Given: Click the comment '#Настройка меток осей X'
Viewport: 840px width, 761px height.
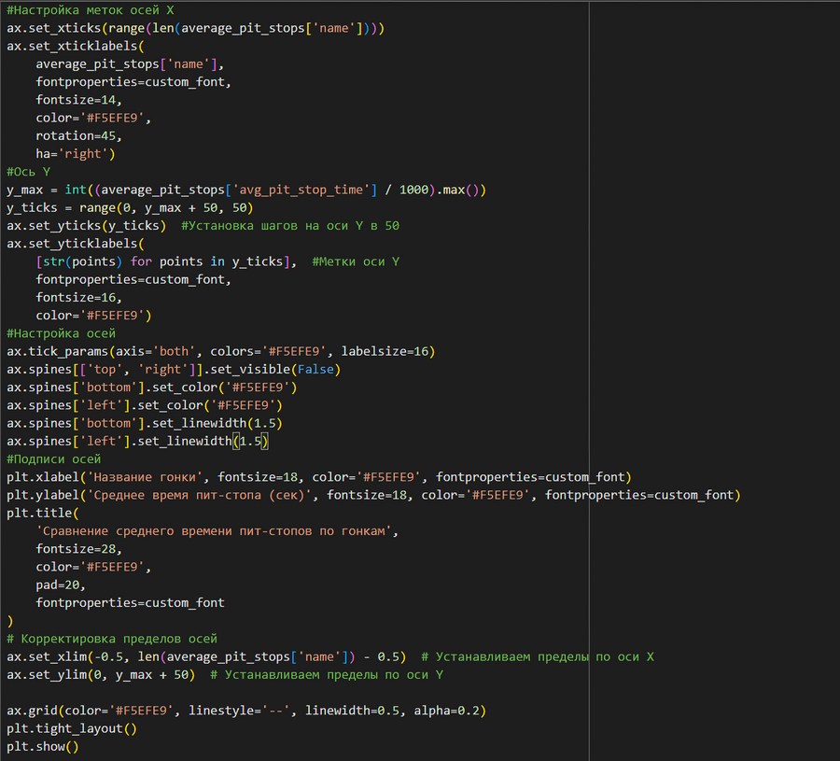Looking at the screenshot, I should 90,9.
